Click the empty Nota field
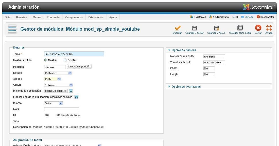Image resolution: width=279 pixels, height=146 pixels. (62, 109)
